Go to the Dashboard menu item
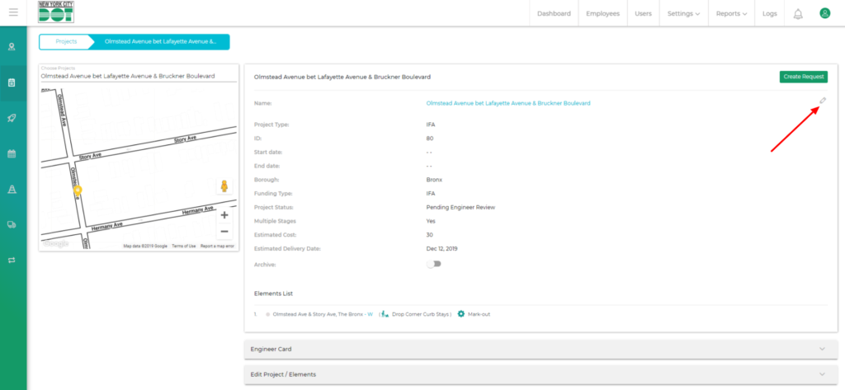Viewport: 845px width, 390px height. 554,13
